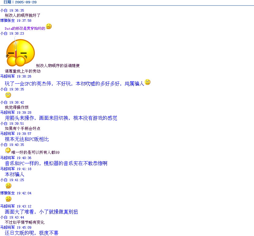Viewport: 254px width, 236px height.
Task: Click sender line '马超将军 19:45:09'
Action: (x=16, y=227)
